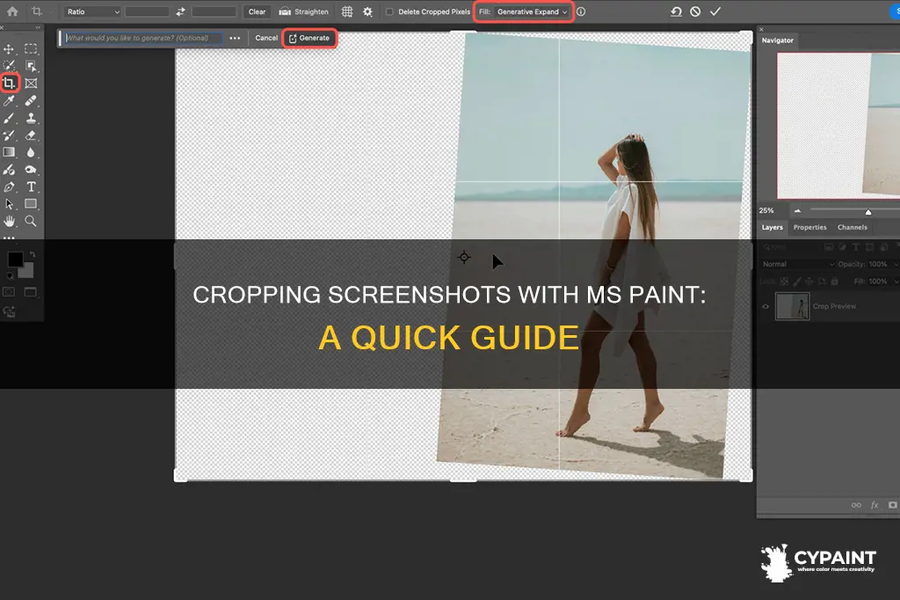The image size is (900, 600).
Task: Open more options in generate bar
Action: 235,38
